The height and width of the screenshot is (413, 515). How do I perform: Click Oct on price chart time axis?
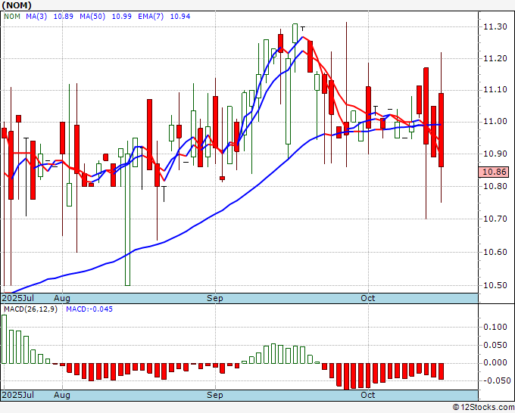(368, 298)
